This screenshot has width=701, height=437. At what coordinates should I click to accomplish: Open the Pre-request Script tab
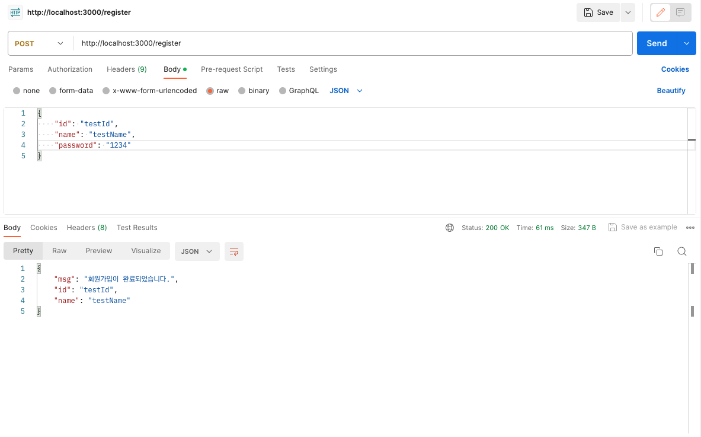tap(232, 69)
